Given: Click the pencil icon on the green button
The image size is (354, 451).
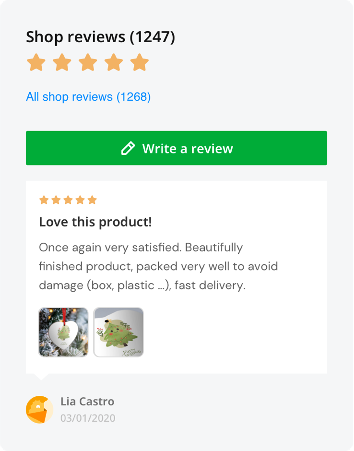Looking at the screenshot, I should pos(128,148).
